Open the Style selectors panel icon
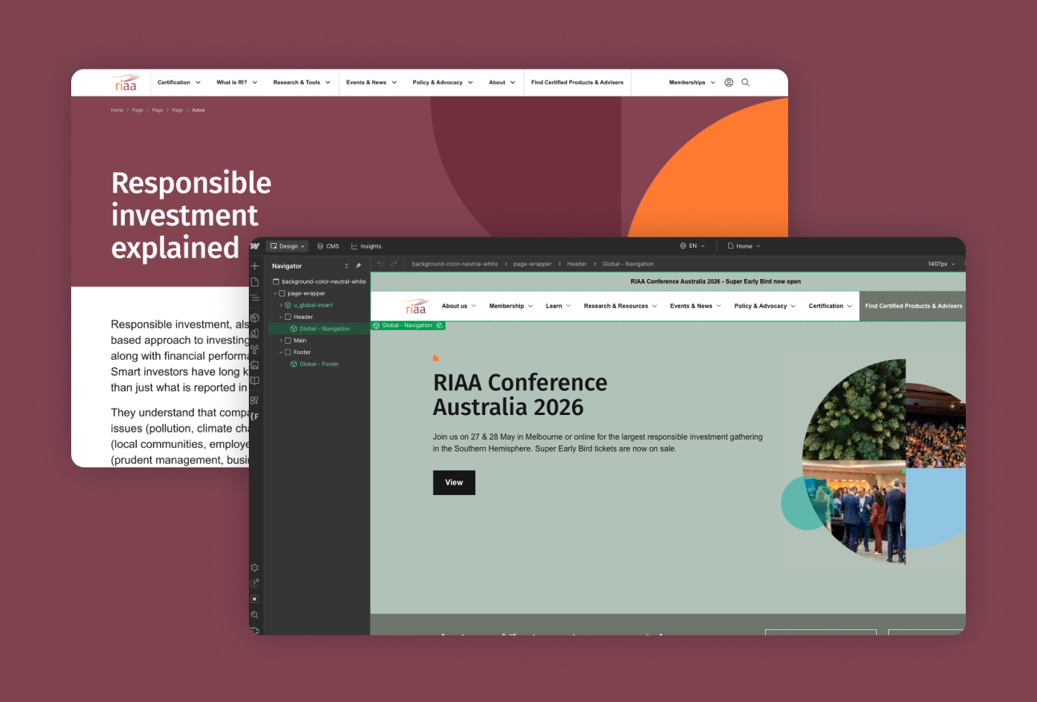Screen dimensions: 1037x702 pyautogui.click(x=254, y=333)
